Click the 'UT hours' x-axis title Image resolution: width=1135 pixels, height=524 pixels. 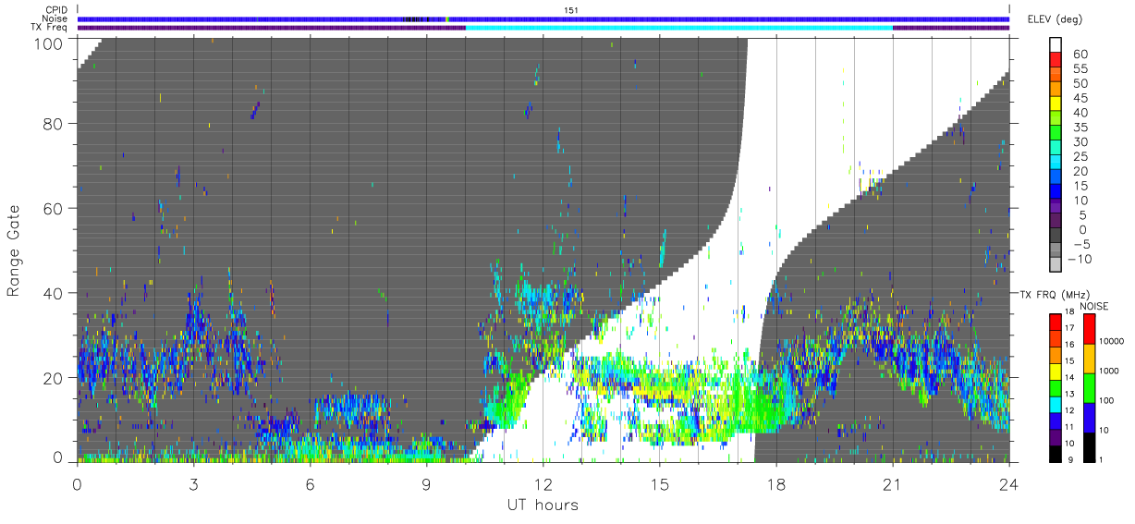(543, 506)
